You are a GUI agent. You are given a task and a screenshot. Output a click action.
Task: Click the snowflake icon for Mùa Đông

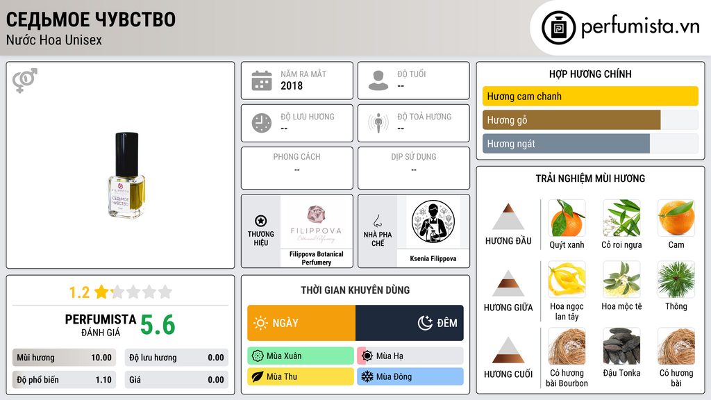click(x=367, y=376)
